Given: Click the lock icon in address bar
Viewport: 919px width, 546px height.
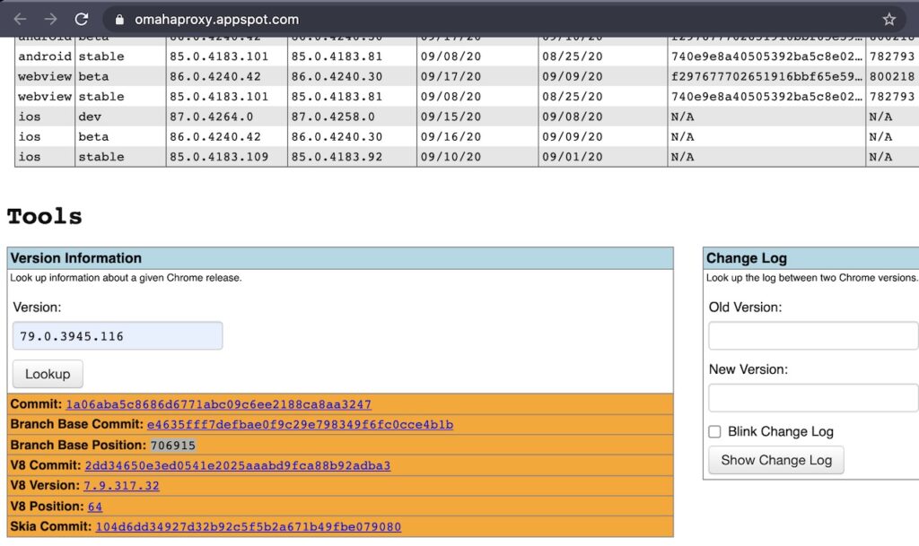Looking at the screenshot, I should 119,20.
